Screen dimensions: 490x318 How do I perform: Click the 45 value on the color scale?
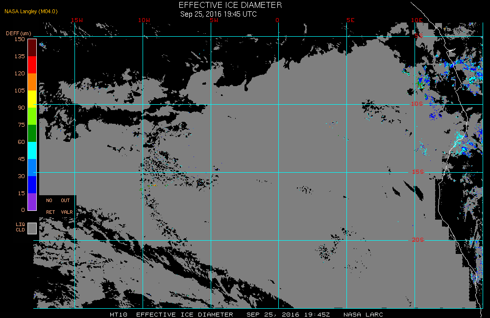[21, 159]
